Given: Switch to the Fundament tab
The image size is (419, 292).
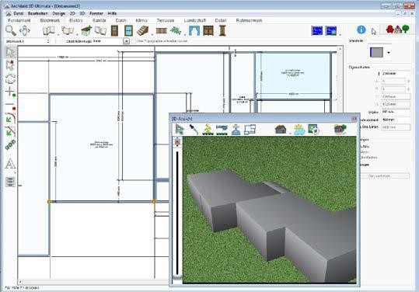Looking at the screenshot, I should point(19,20).
